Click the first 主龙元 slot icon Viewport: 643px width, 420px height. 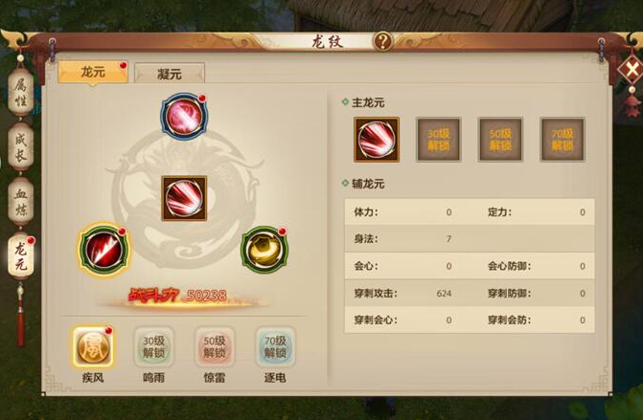pyautogui.click(x=377, y=140)
